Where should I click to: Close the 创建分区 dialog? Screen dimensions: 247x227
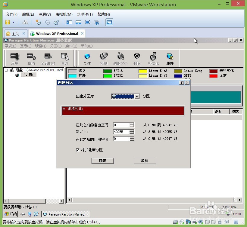187,82
